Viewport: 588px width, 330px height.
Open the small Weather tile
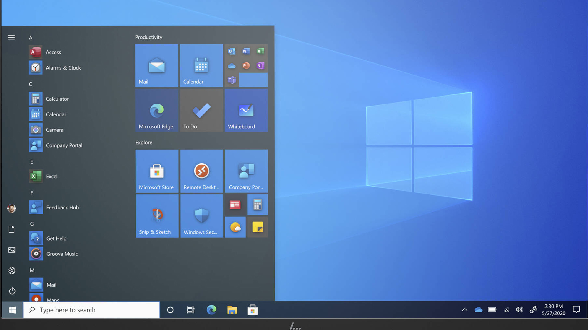(235, 227)
